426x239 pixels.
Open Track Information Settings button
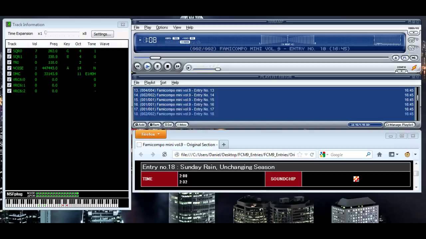(102, 34)
